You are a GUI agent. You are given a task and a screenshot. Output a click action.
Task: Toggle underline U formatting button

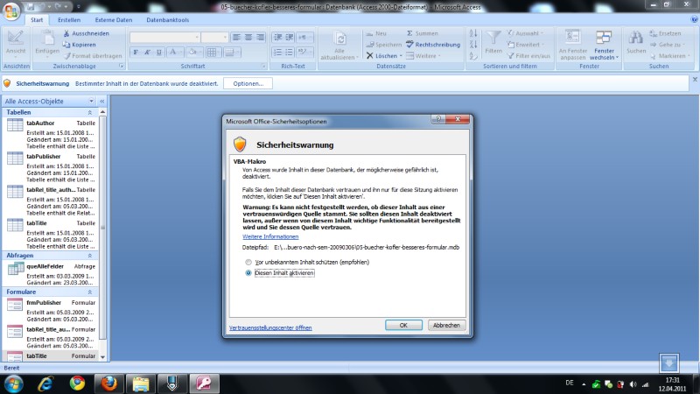tap(159, 53)
